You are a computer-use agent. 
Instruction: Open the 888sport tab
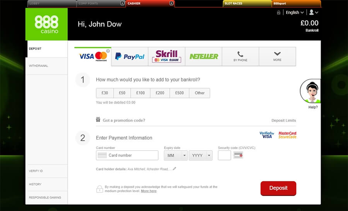[297, 3]
